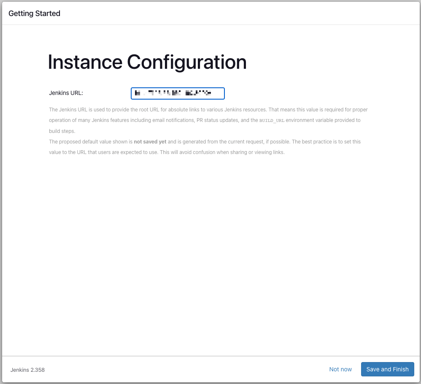Click the Instance Configuration heading
Screen dimensions: 421x384
point(147,62)
